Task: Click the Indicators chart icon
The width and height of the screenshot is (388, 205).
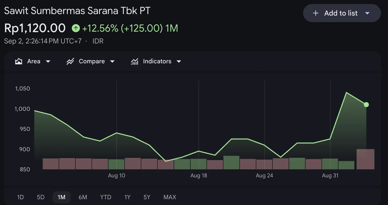Action: (135, 61)
